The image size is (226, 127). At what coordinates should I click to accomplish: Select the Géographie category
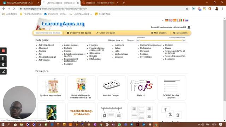[x=95, y=53]
